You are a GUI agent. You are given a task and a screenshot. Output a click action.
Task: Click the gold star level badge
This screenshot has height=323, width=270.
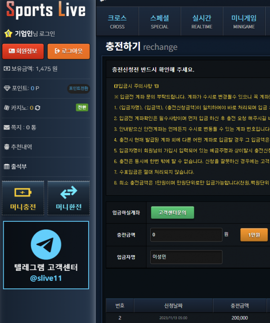(x=9, y=33)
